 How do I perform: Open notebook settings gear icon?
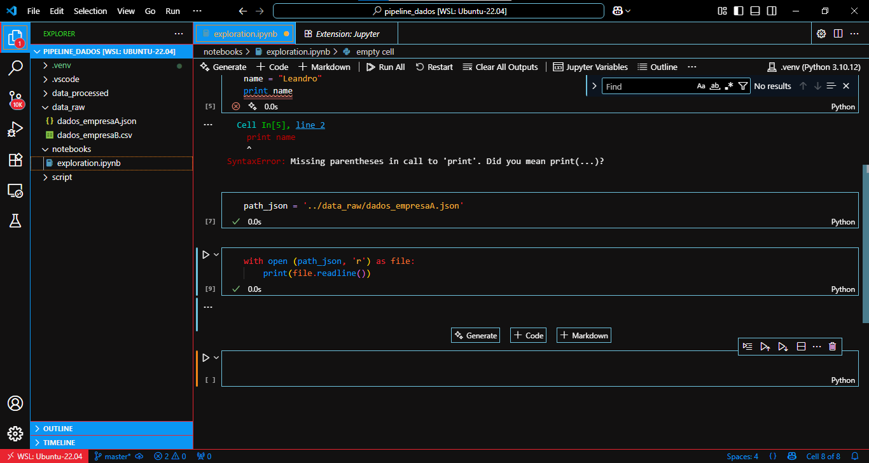(x=821, y=34)
